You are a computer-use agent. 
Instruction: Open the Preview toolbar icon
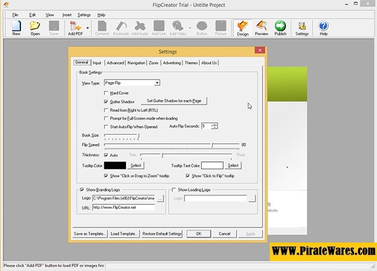pyautogui.click(x=261, y=26)
